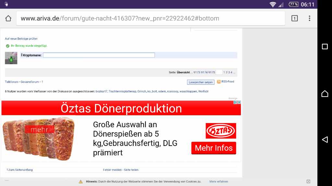Open the browser three-dot menu
Screen dimensions: 332x186
pyautogui.click(x=309, y=18)
